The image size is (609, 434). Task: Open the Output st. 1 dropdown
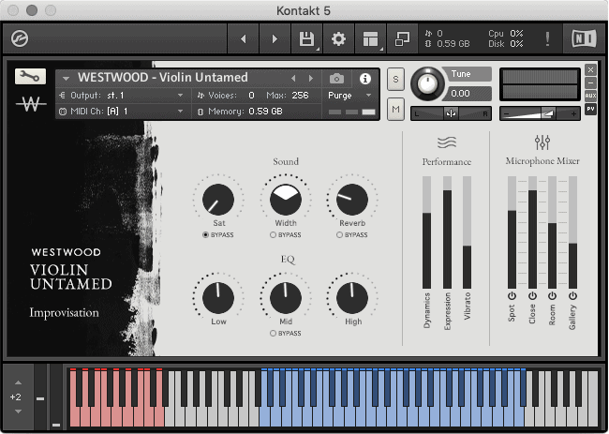(121, 96)
